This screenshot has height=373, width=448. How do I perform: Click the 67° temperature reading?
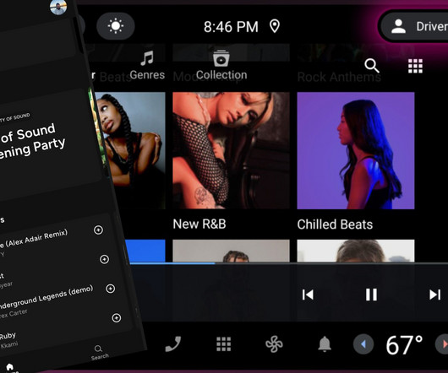[x=404, y=345]
